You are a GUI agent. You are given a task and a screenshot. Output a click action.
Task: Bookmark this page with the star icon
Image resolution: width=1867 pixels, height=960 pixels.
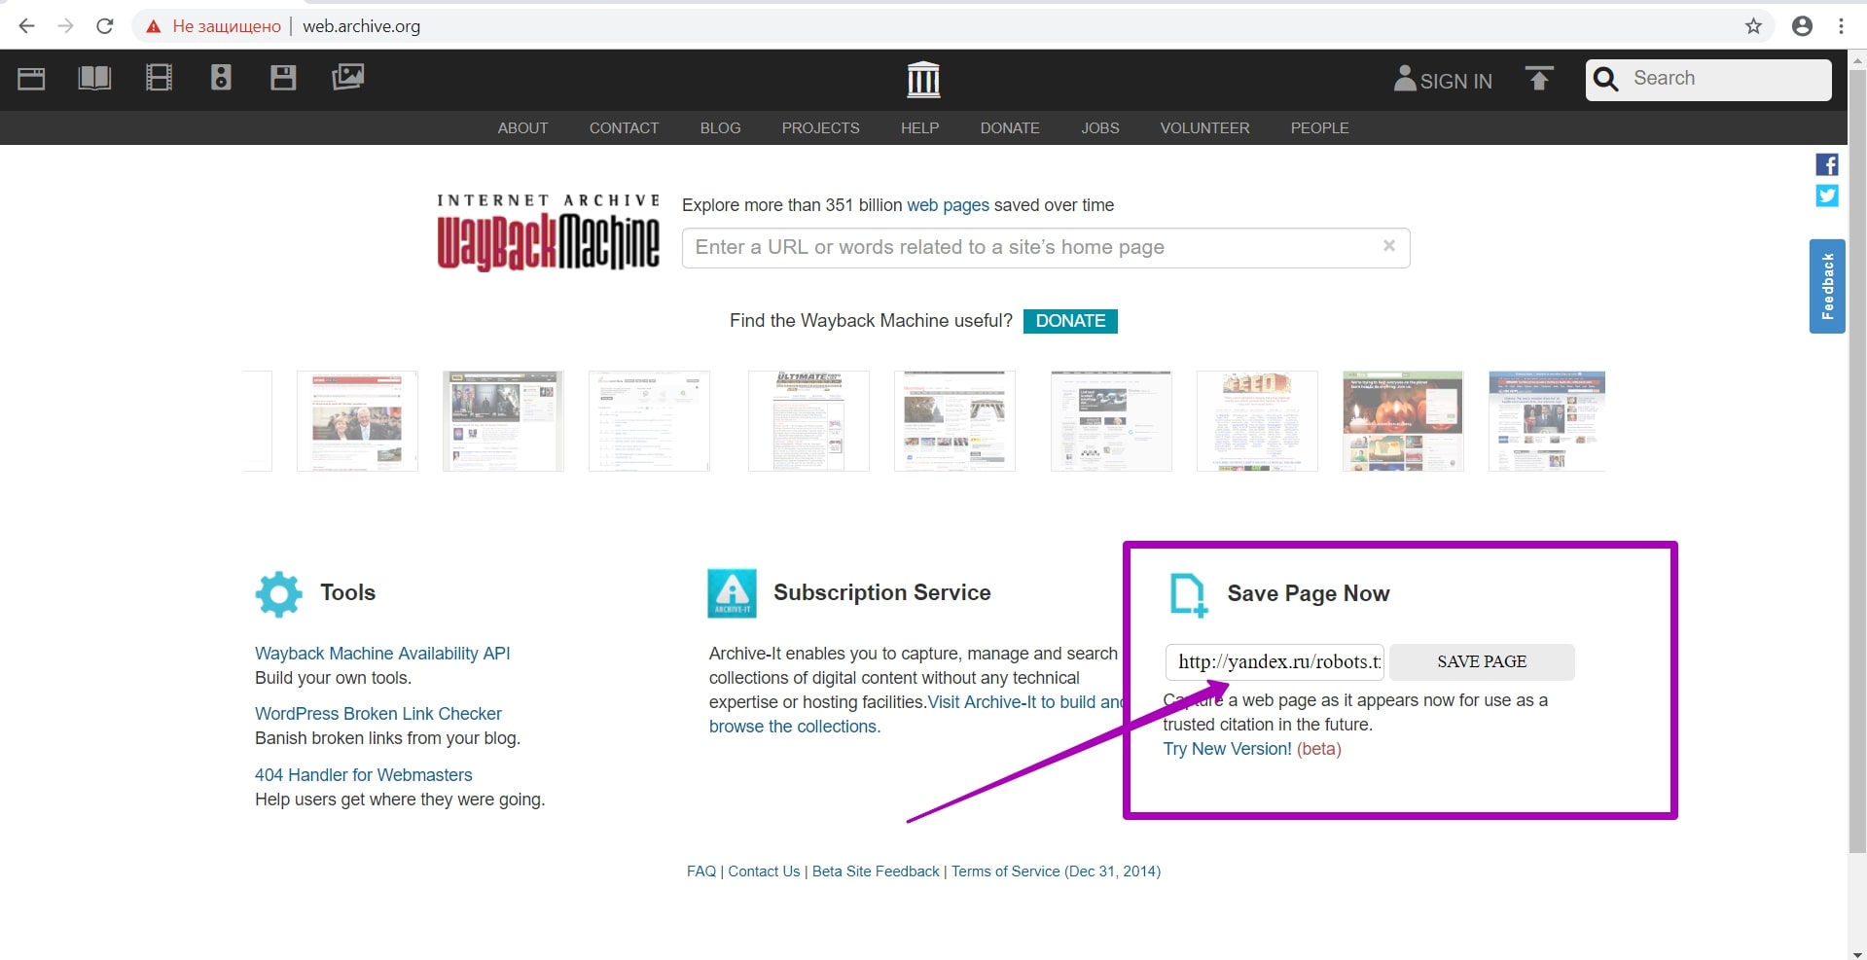pos(1753,26)
